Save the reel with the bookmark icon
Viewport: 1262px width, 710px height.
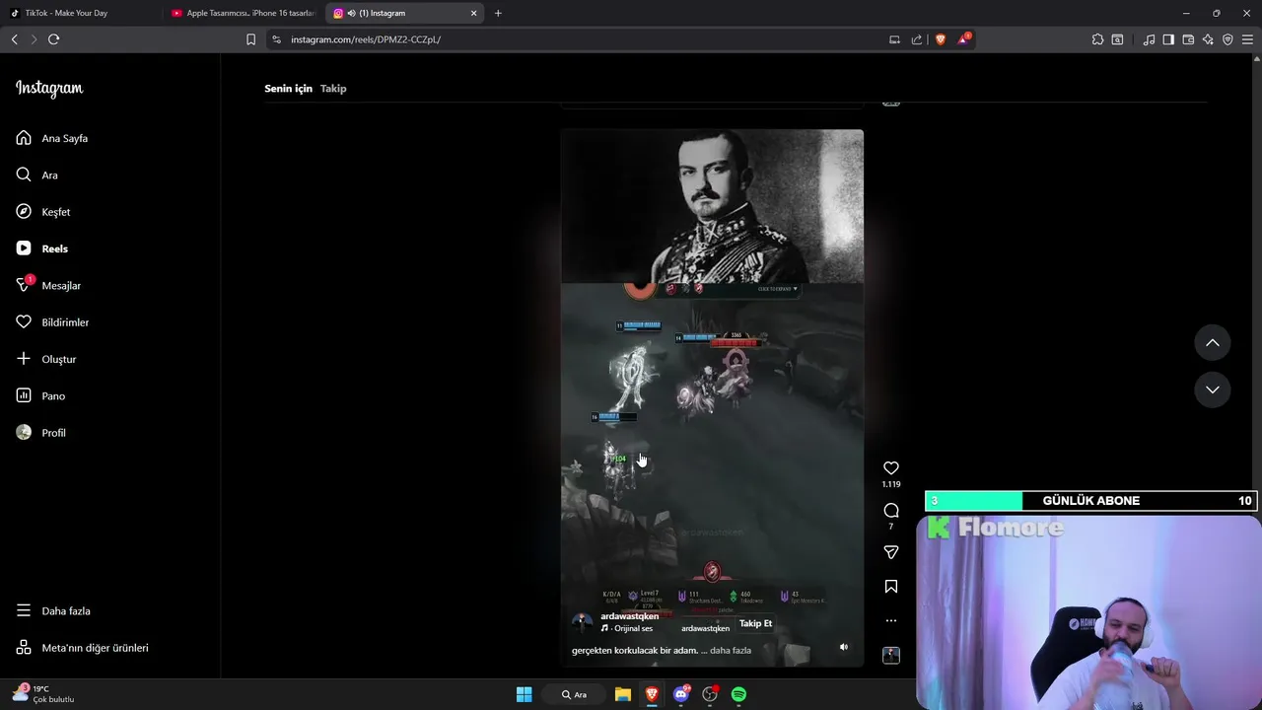(891, 587)
